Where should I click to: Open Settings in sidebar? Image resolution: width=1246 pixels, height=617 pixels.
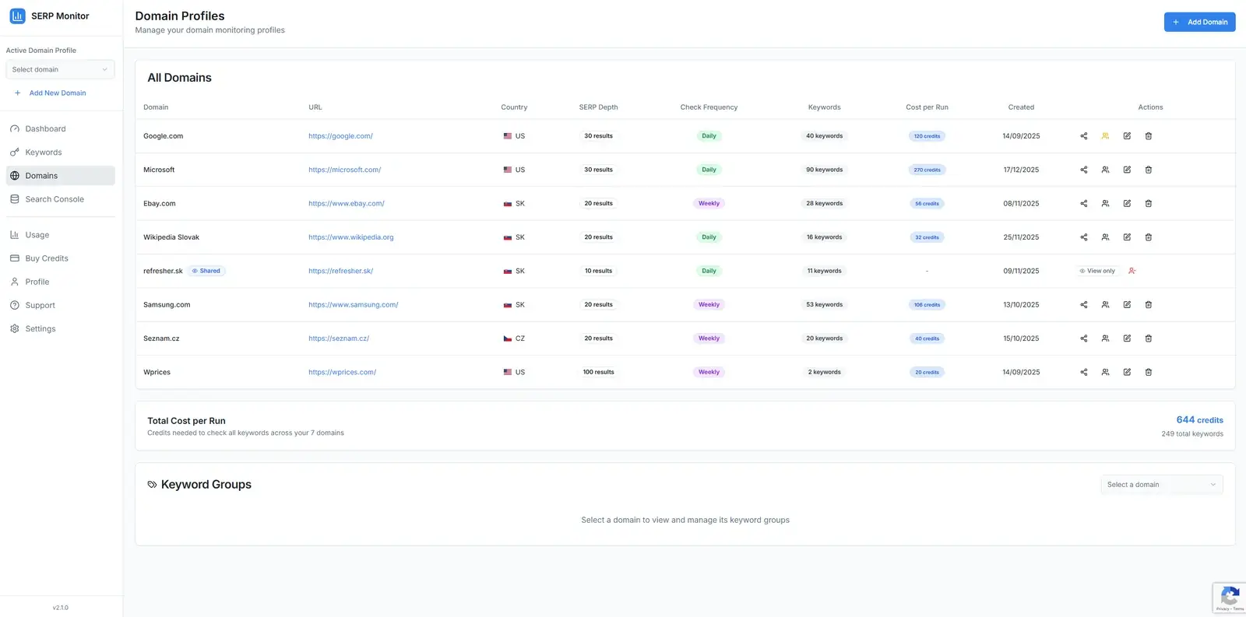tap(61, 329)
